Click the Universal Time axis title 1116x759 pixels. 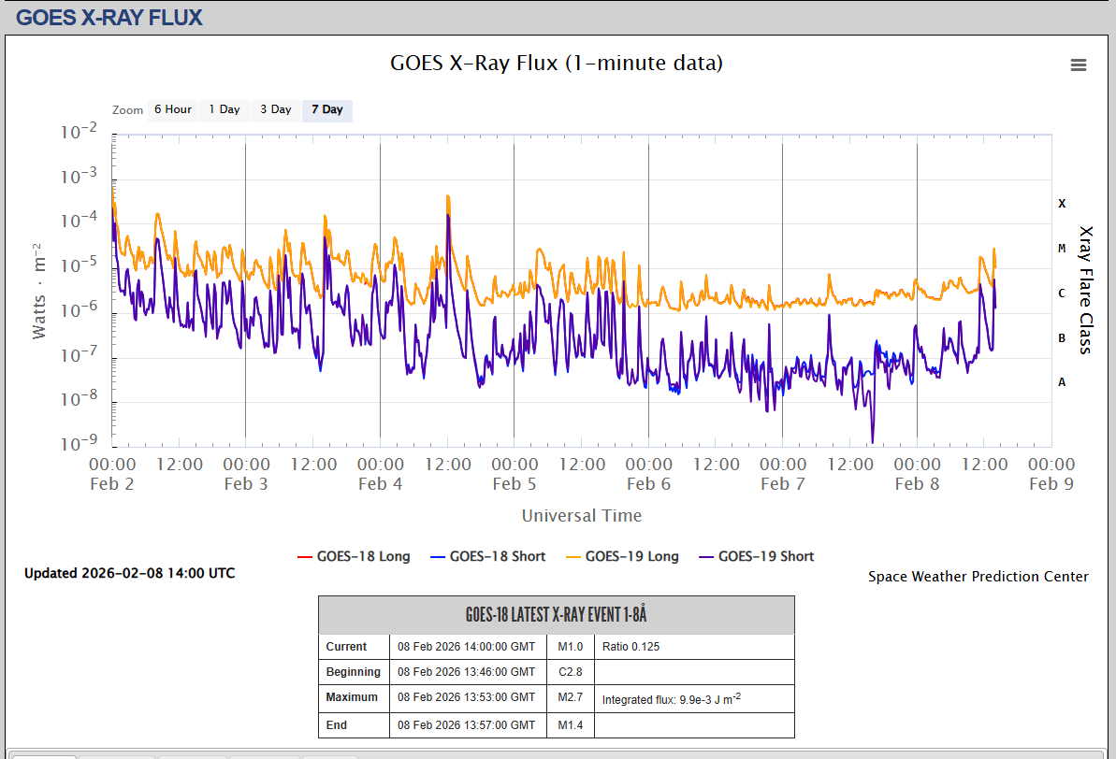581,515
